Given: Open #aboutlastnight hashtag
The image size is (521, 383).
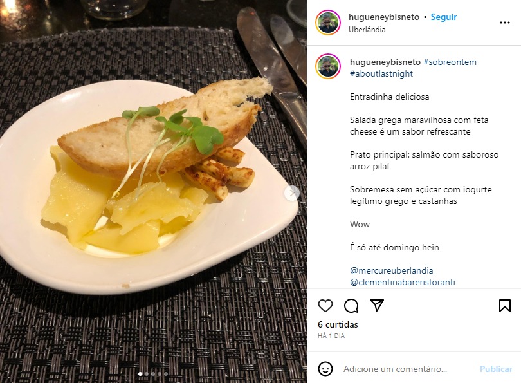Looking at the screenshot, I should pyautogui.click(x=381, y=74).
